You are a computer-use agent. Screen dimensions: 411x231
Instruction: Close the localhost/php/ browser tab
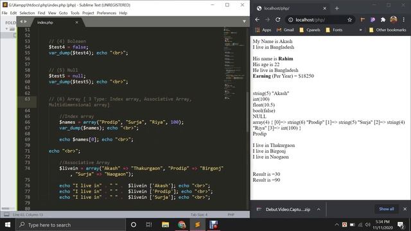[325, 8]
